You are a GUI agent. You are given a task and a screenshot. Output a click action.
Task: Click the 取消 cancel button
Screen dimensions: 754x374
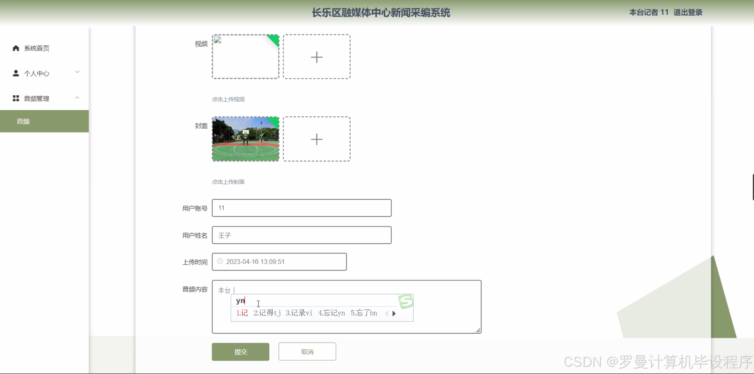click(x=307, y=352)
